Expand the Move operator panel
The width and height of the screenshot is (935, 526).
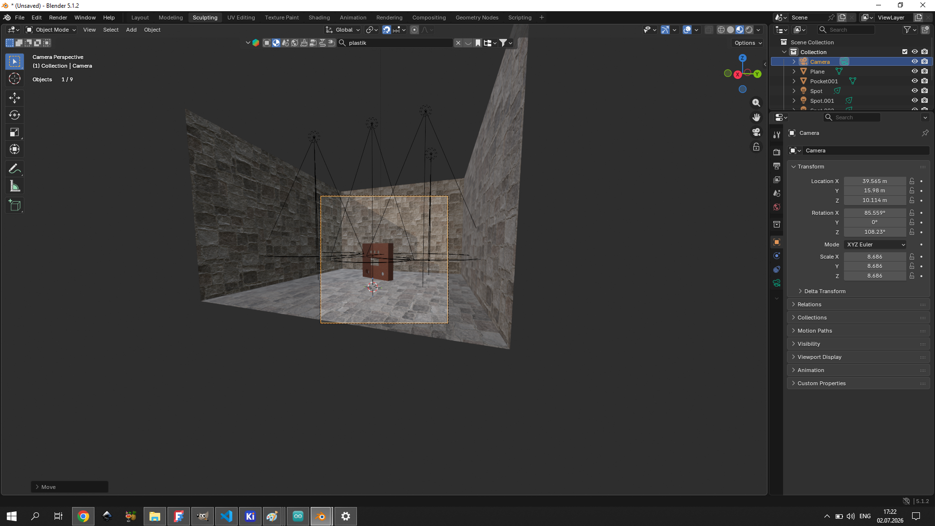point(70,487)
